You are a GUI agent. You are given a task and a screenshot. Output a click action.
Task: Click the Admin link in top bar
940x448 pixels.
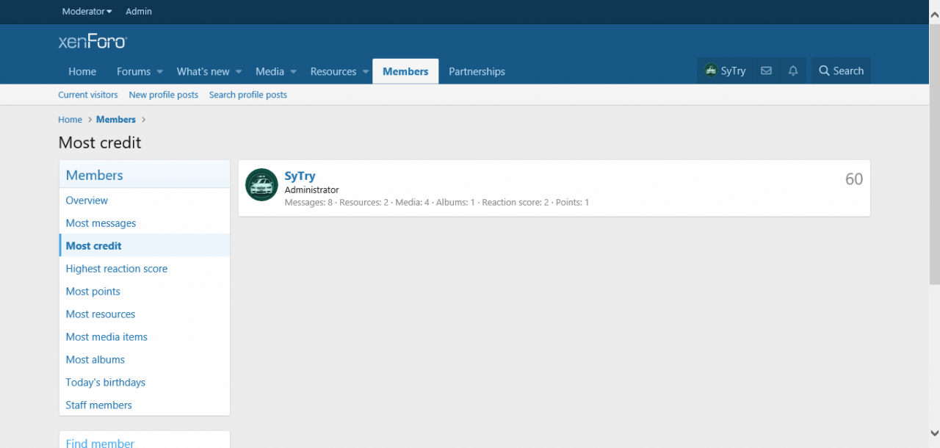pos(139,12)
